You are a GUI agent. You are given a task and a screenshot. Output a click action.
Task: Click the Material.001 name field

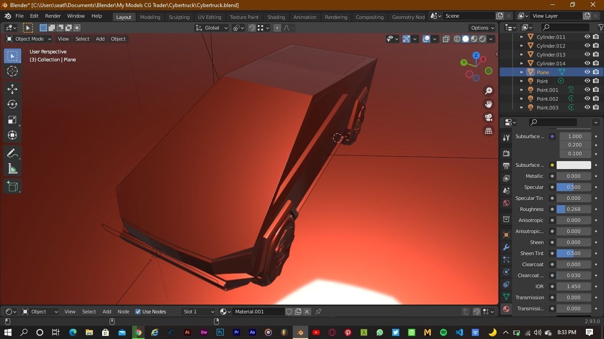click(259, 312)
